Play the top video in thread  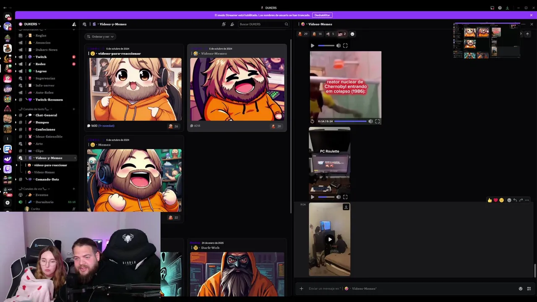tap(313, 46)
